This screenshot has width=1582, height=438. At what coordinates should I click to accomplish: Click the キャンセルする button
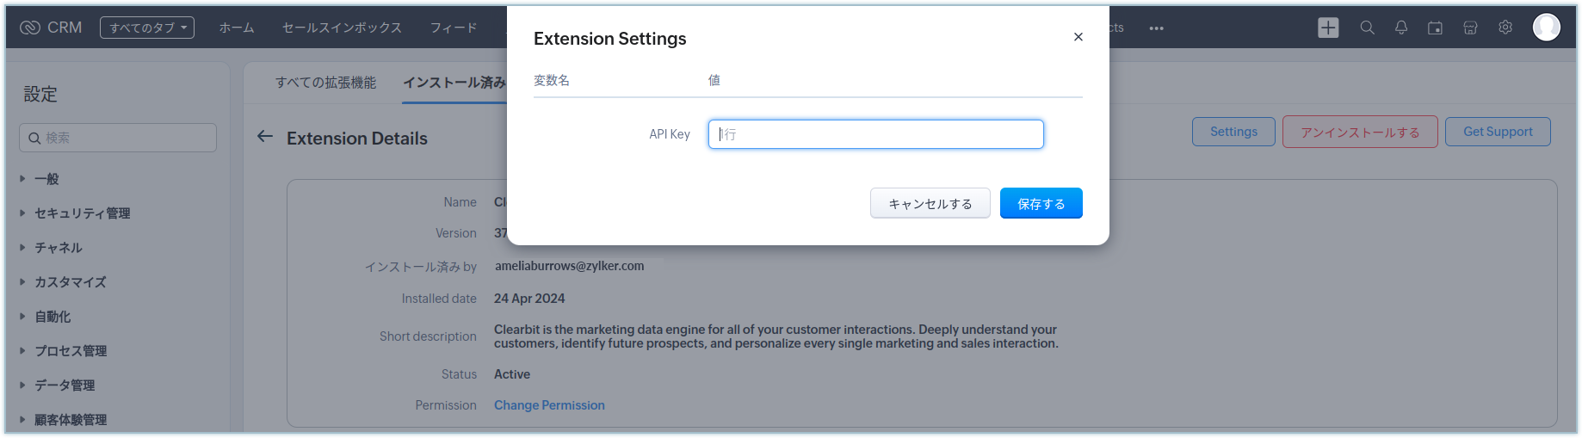[930, 203]
